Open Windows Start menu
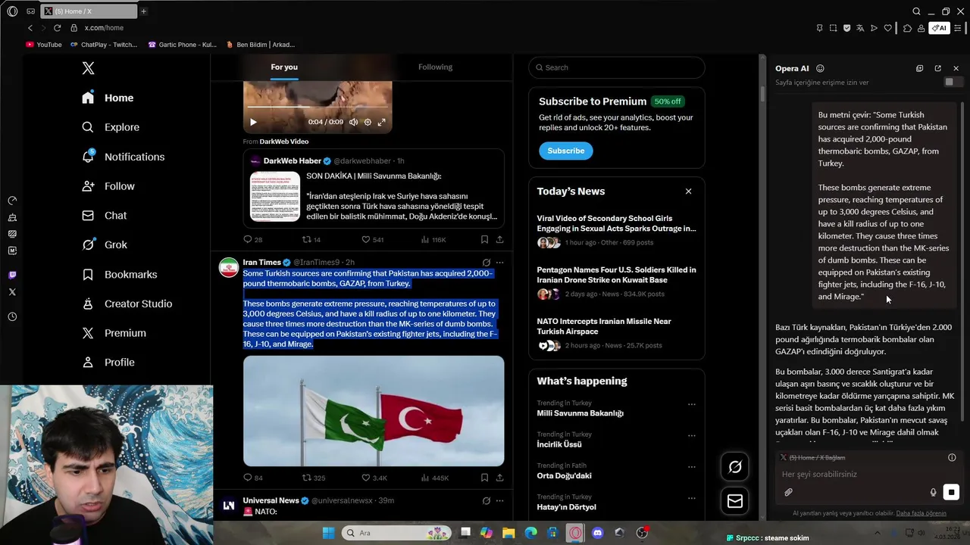This screenshot has height=545, width=970. tap(328, 533)
